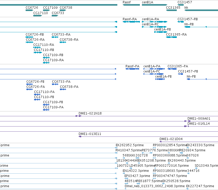The height and width of the screenshot is (190, 218).
Task: Click the cenB1A-RA transcript glyph
Action: pyautogui.click(x=154, y=22)
